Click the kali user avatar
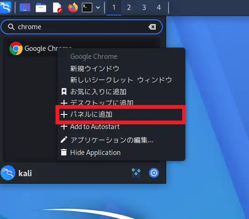The height and width of the screenshot is (219, 249). (8, 173)
